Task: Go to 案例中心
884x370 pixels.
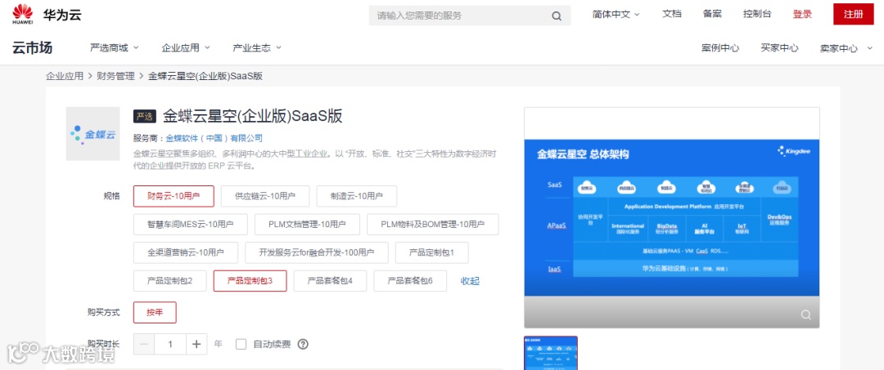Action: (x=720, y=48)
